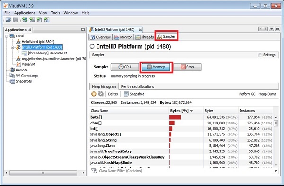The image size is (284, 186).
Task: Click the VisualVM title bar icon
Action: pos(6,6)
